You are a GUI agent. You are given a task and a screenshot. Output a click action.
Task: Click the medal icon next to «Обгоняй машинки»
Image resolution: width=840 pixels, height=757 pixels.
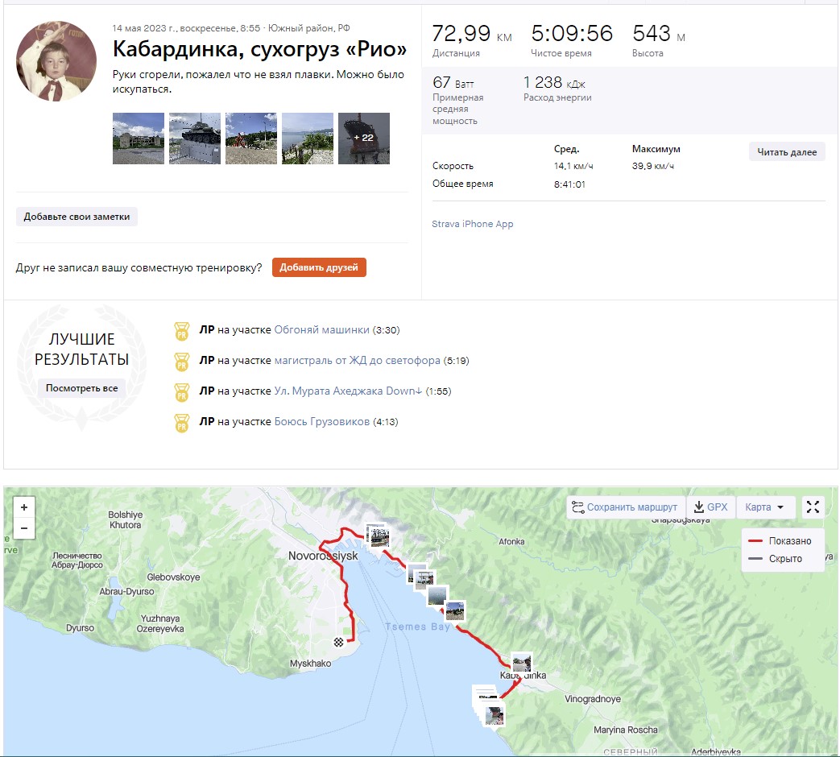click(182, 330)
